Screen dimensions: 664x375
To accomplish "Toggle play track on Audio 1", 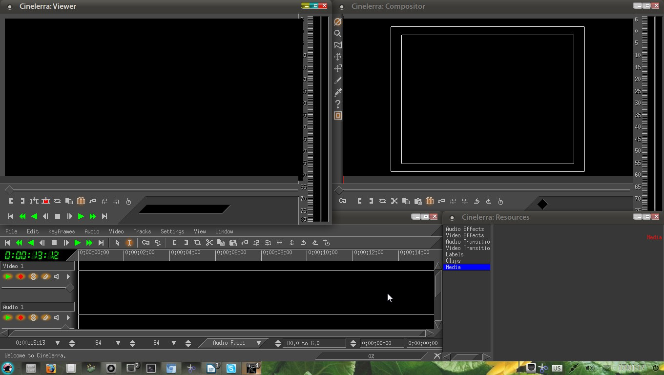I will point(8,318).
